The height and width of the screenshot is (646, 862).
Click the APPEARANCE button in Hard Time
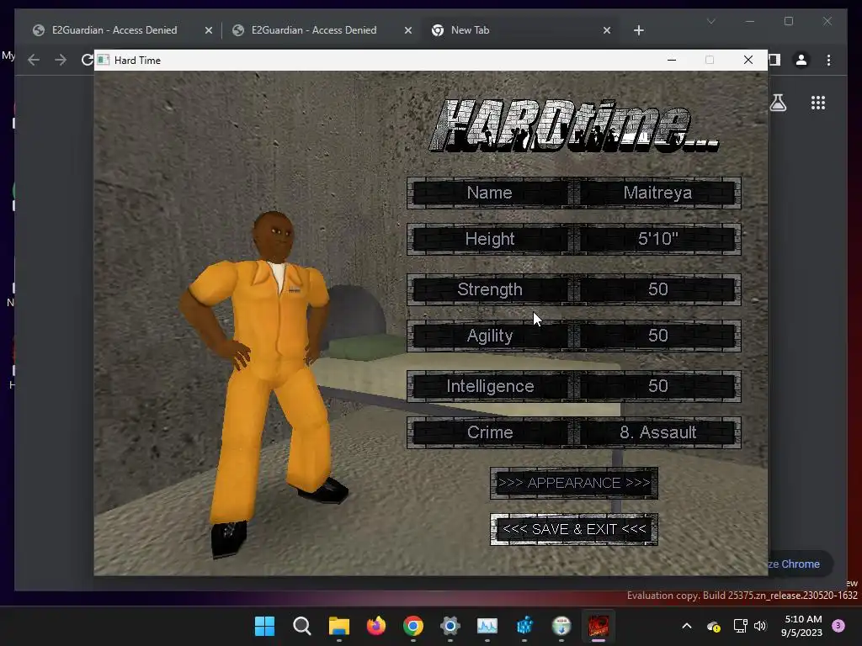click(574, 483)
